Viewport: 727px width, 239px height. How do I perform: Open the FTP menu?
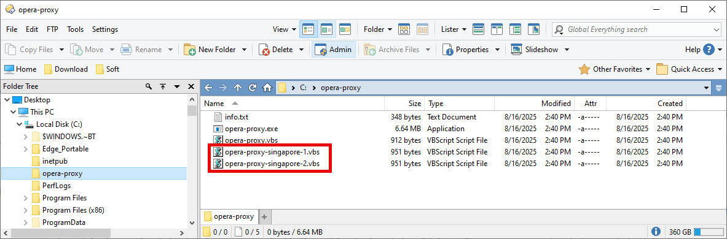52,29
